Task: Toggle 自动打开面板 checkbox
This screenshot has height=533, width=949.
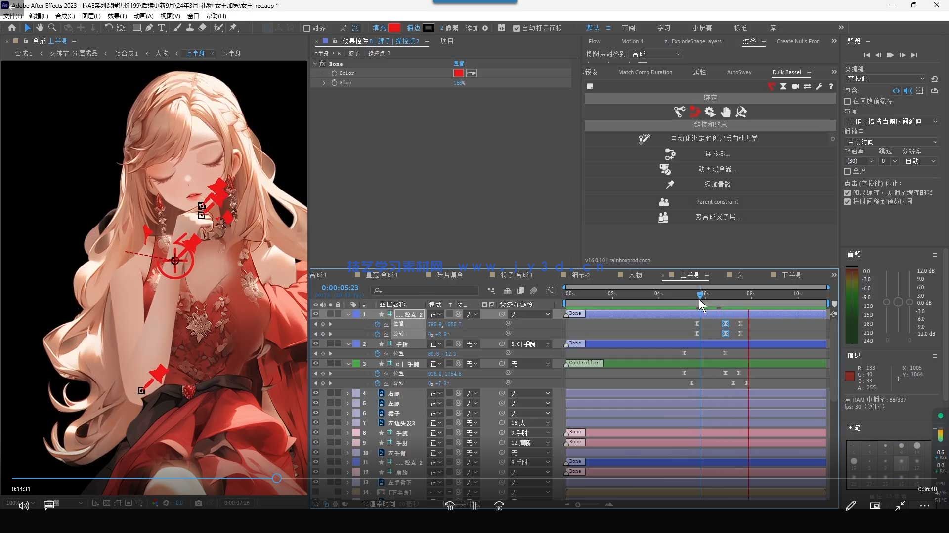Action: point(517,28)
